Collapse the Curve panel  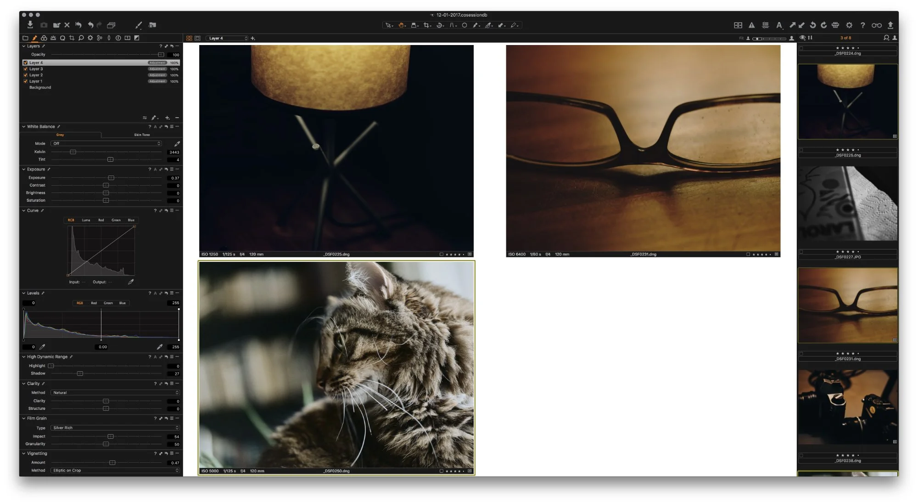(24, 210)
